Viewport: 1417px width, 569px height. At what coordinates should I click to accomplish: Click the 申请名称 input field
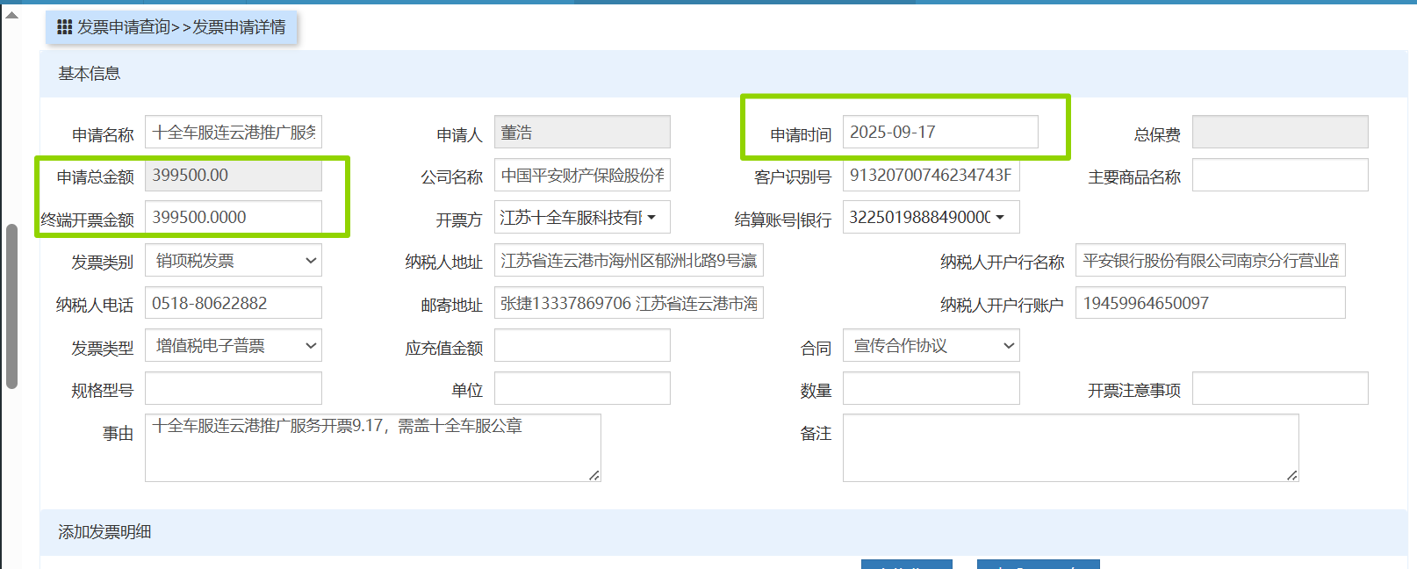pos(234,132)
